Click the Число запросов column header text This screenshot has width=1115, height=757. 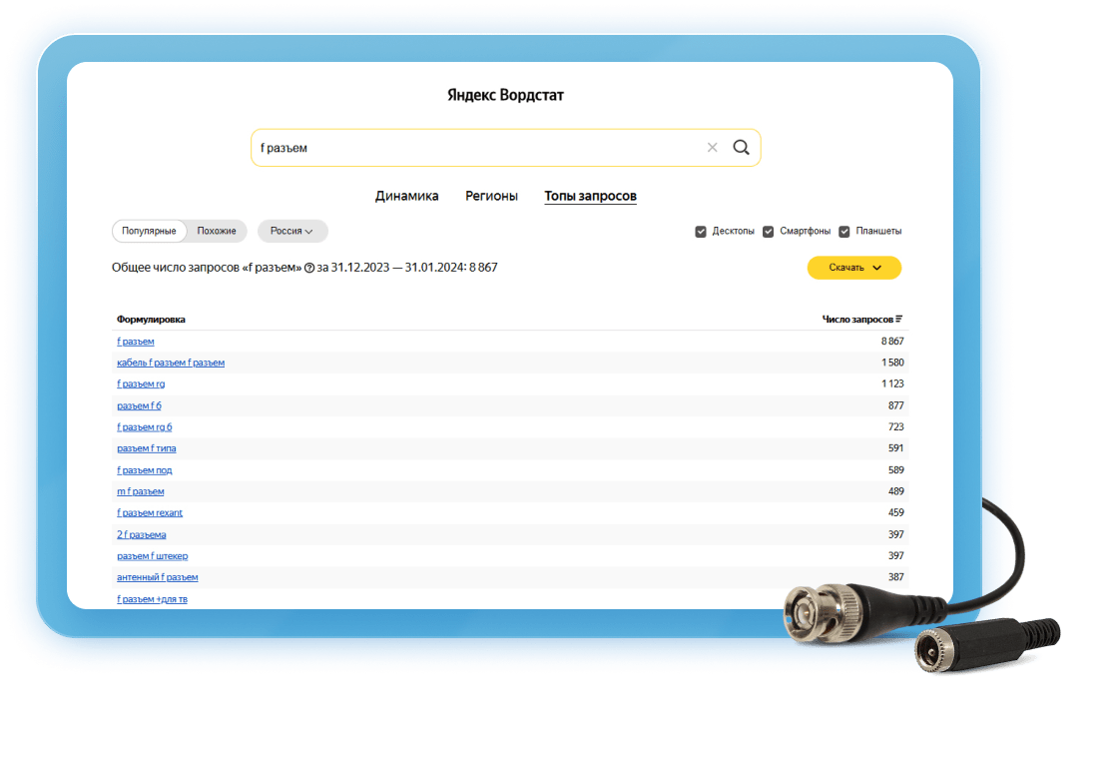[x=857, y=320]
